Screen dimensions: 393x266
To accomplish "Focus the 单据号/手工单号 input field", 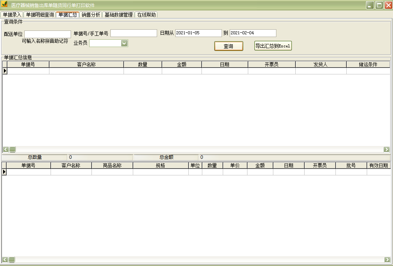I will point(134,33).
